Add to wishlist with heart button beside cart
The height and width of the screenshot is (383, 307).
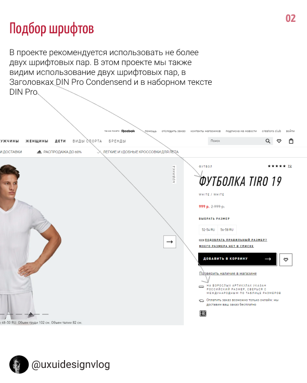286,260
